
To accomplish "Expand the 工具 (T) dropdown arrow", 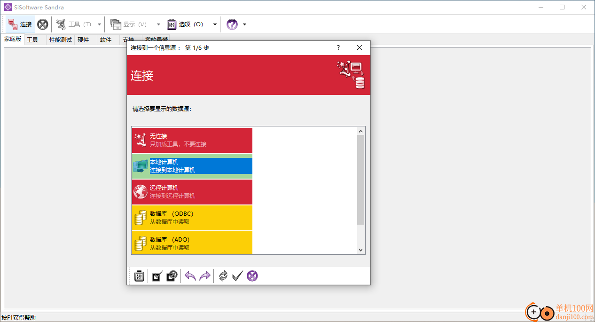I will [99, 24].
